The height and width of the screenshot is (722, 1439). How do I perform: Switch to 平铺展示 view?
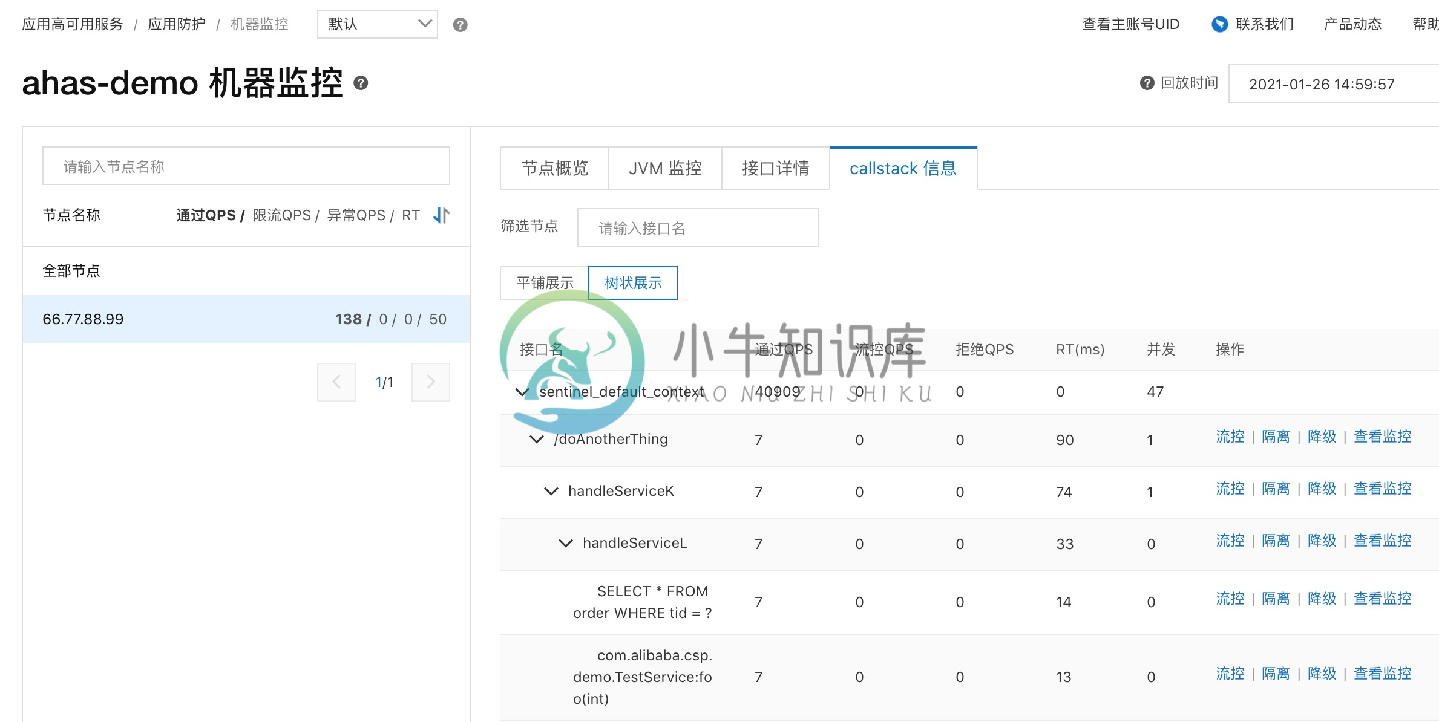pyautogui.click(x=545, y=283)
